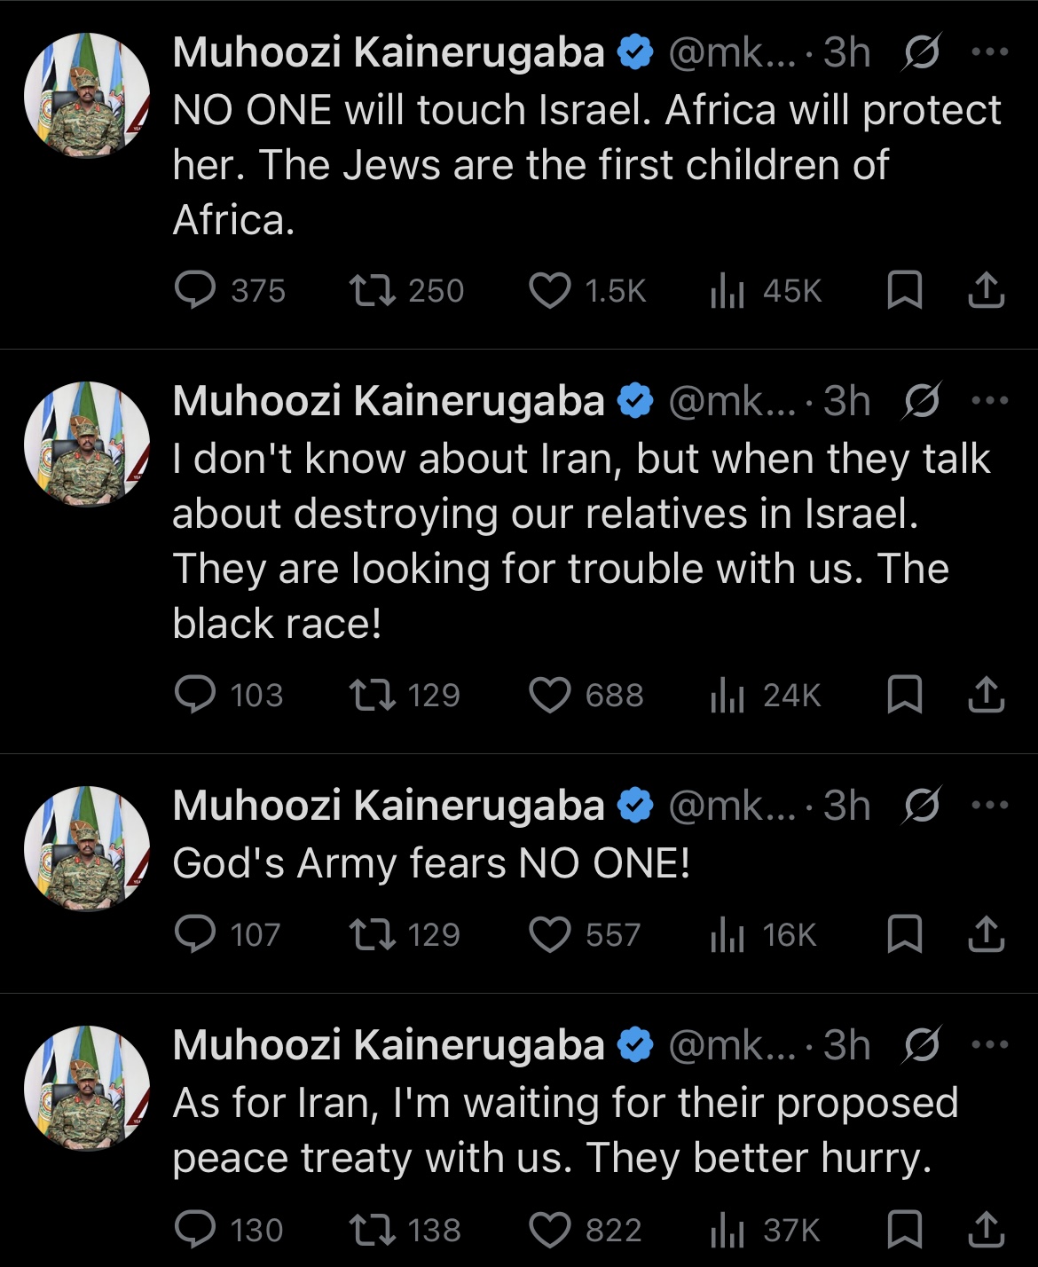Bookmark the "NO ONE will touch Israel" tweet
The width and height of the screenshot is (1038, 1267).
pos(905,290)
